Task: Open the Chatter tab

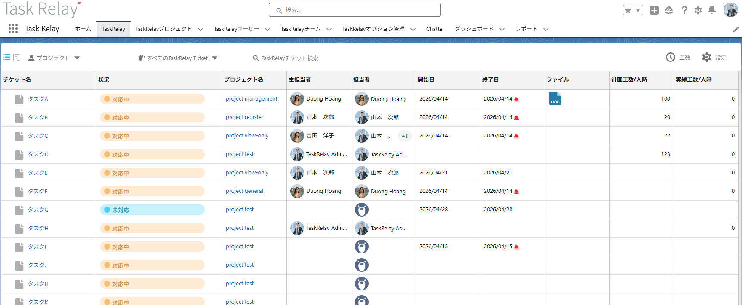Action: tap(435, 29)
